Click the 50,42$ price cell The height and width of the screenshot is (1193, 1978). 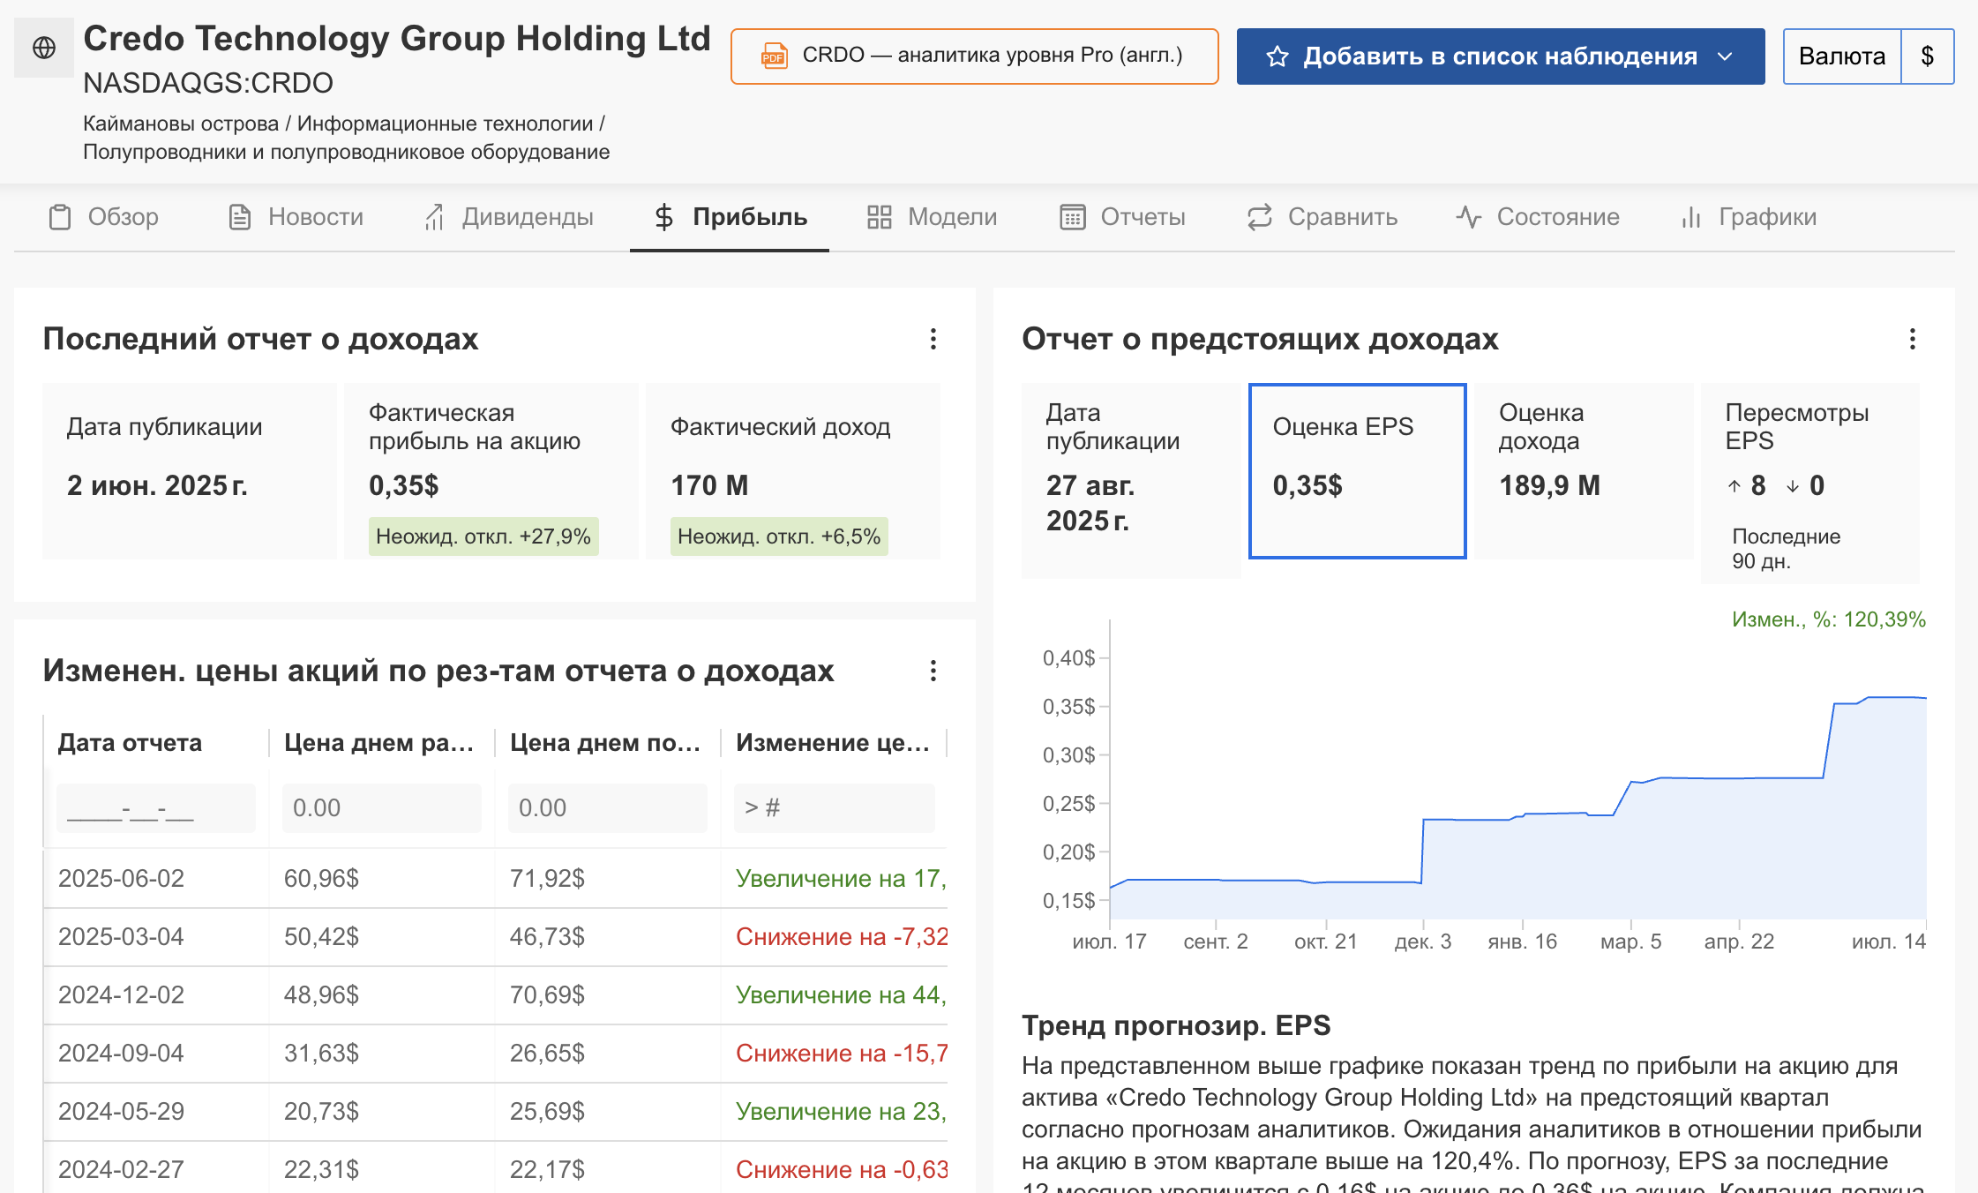pyautogui.click(x=381, y=937)
